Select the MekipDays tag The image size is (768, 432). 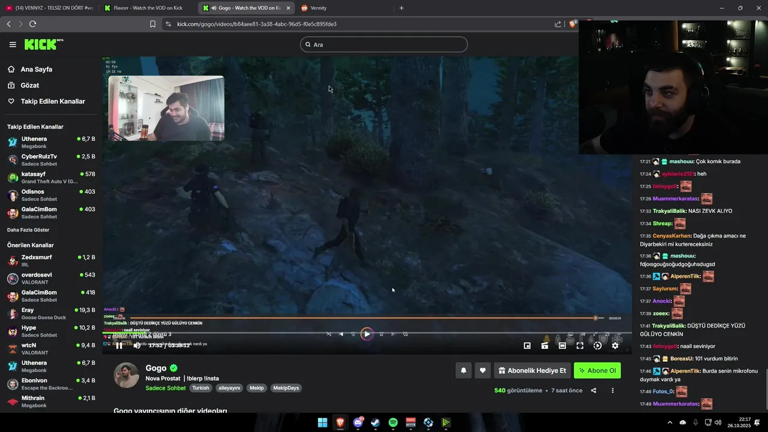click(x=286, y=388)
